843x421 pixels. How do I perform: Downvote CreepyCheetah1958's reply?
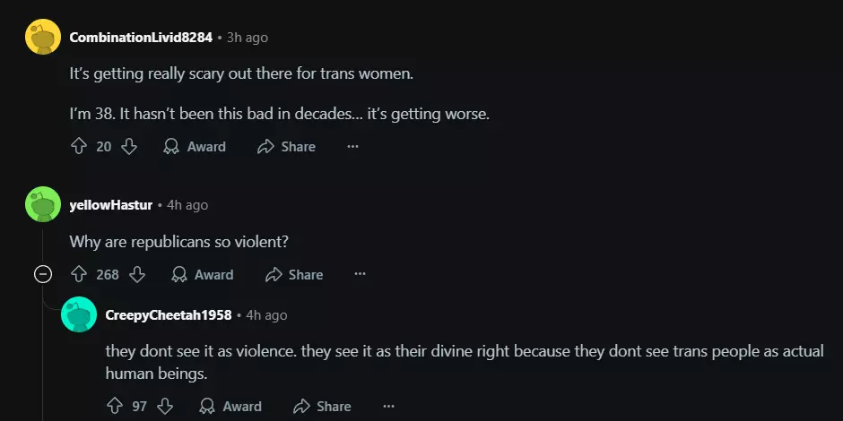click(x=165, y=406)
